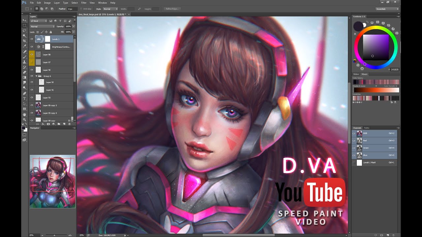Enable the Auto Sample checkbox

[396, 86]
